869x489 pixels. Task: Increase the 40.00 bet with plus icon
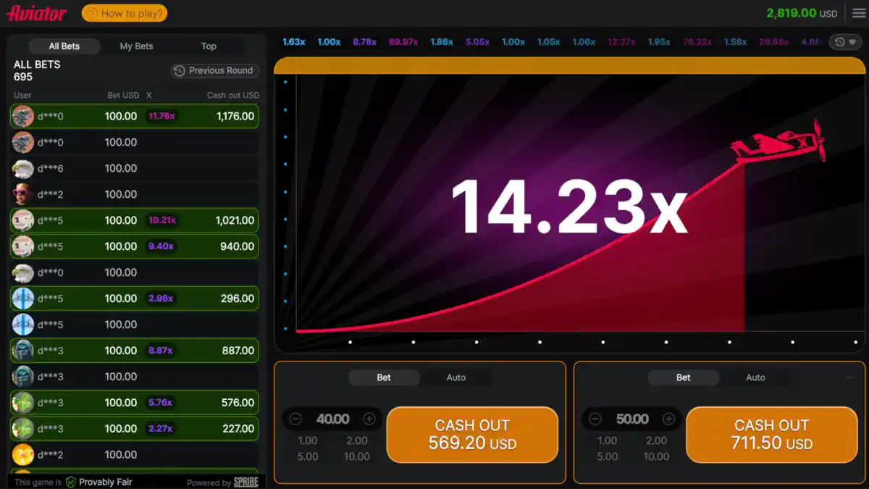[369, 419]
